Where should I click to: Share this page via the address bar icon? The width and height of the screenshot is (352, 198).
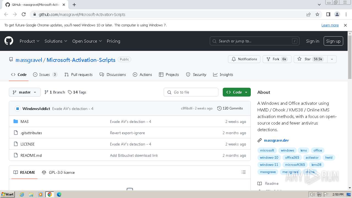point(309,14)
